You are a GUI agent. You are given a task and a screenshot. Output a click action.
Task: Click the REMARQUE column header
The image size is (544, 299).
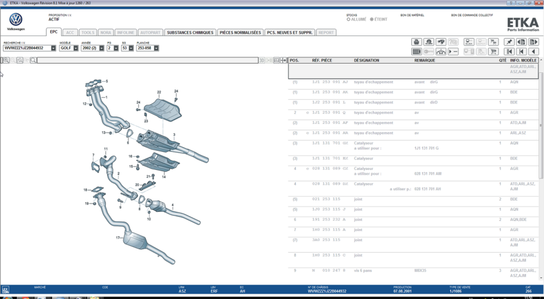click(424, 60)
